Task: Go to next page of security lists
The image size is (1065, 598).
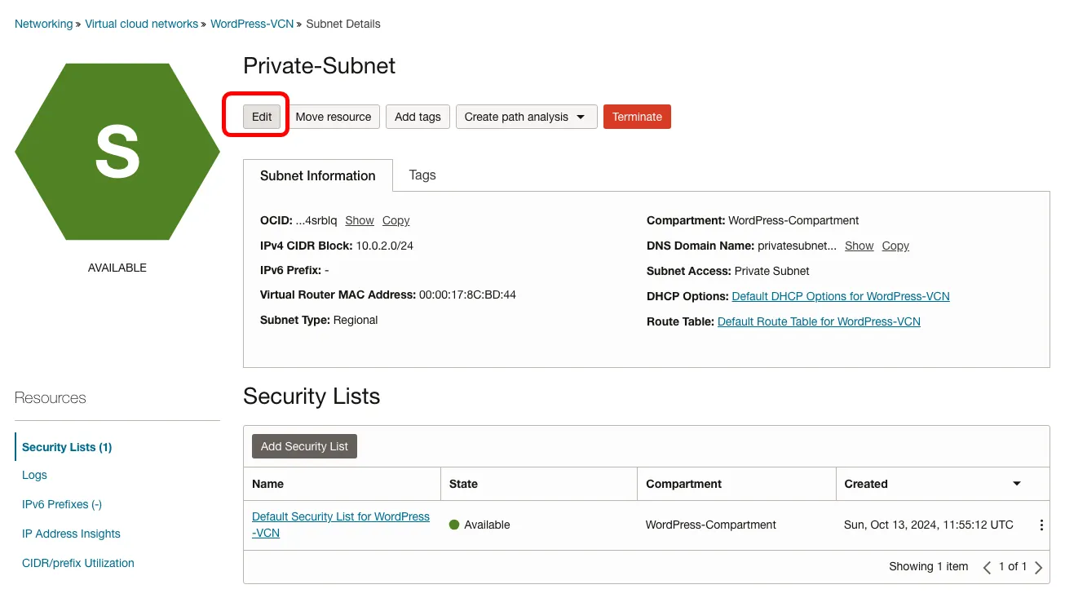Action: coord(1038,567)
